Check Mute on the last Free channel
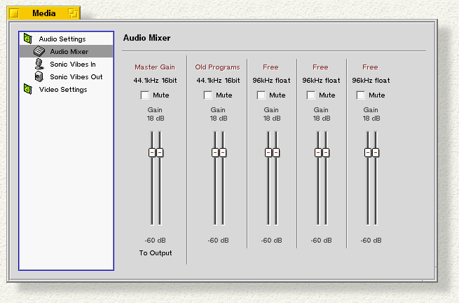This screenshot has height=303, width=459. coord(361,95)
